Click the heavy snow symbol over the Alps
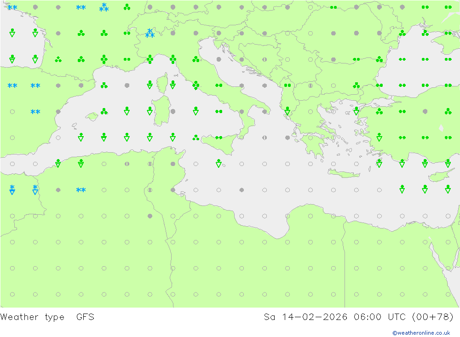 click(150, 33)
